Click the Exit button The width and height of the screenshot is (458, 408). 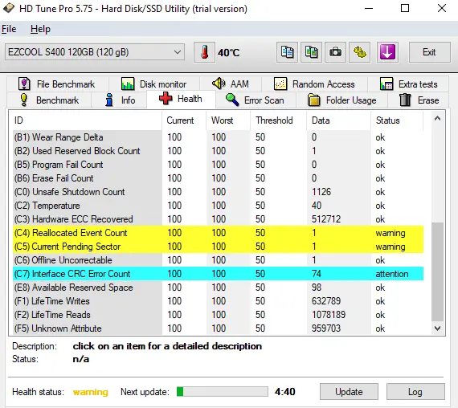pyautogui.click(x=429, y=52)
